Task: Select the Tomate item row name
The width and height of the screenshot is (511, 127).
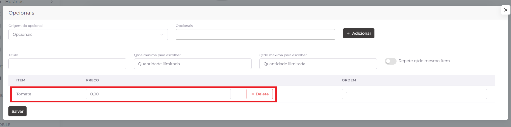Action: 24,94
